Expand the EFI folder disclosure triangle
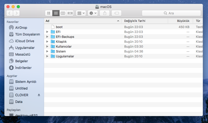The width and height of the screenshot is (208, 123). (47, 32)
